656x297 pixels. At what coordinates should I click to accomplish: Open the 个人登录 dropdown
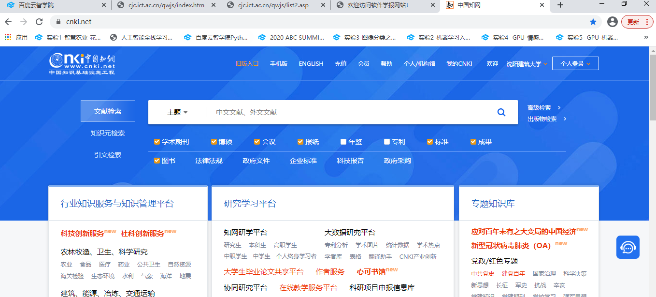pos(575,64)
